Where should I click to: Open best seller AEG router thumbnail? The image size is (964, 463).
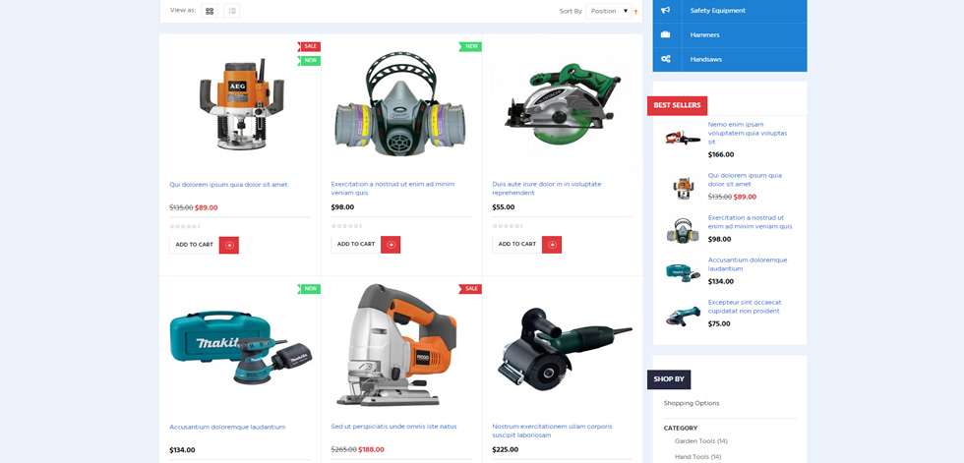(683, 188)
